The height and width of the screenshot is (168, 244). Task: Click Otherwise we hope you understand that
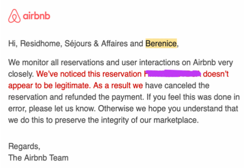[168, 109]
